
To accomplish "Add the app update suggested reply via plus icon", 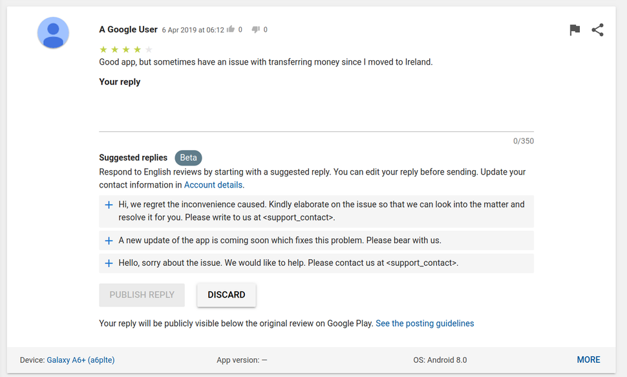I will click(x=109, y=241).
